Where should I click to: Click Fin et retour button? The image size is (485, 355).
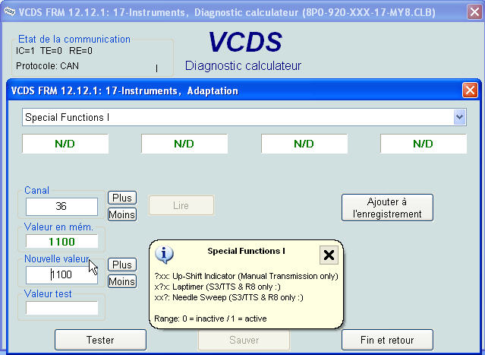coord(387,340)
